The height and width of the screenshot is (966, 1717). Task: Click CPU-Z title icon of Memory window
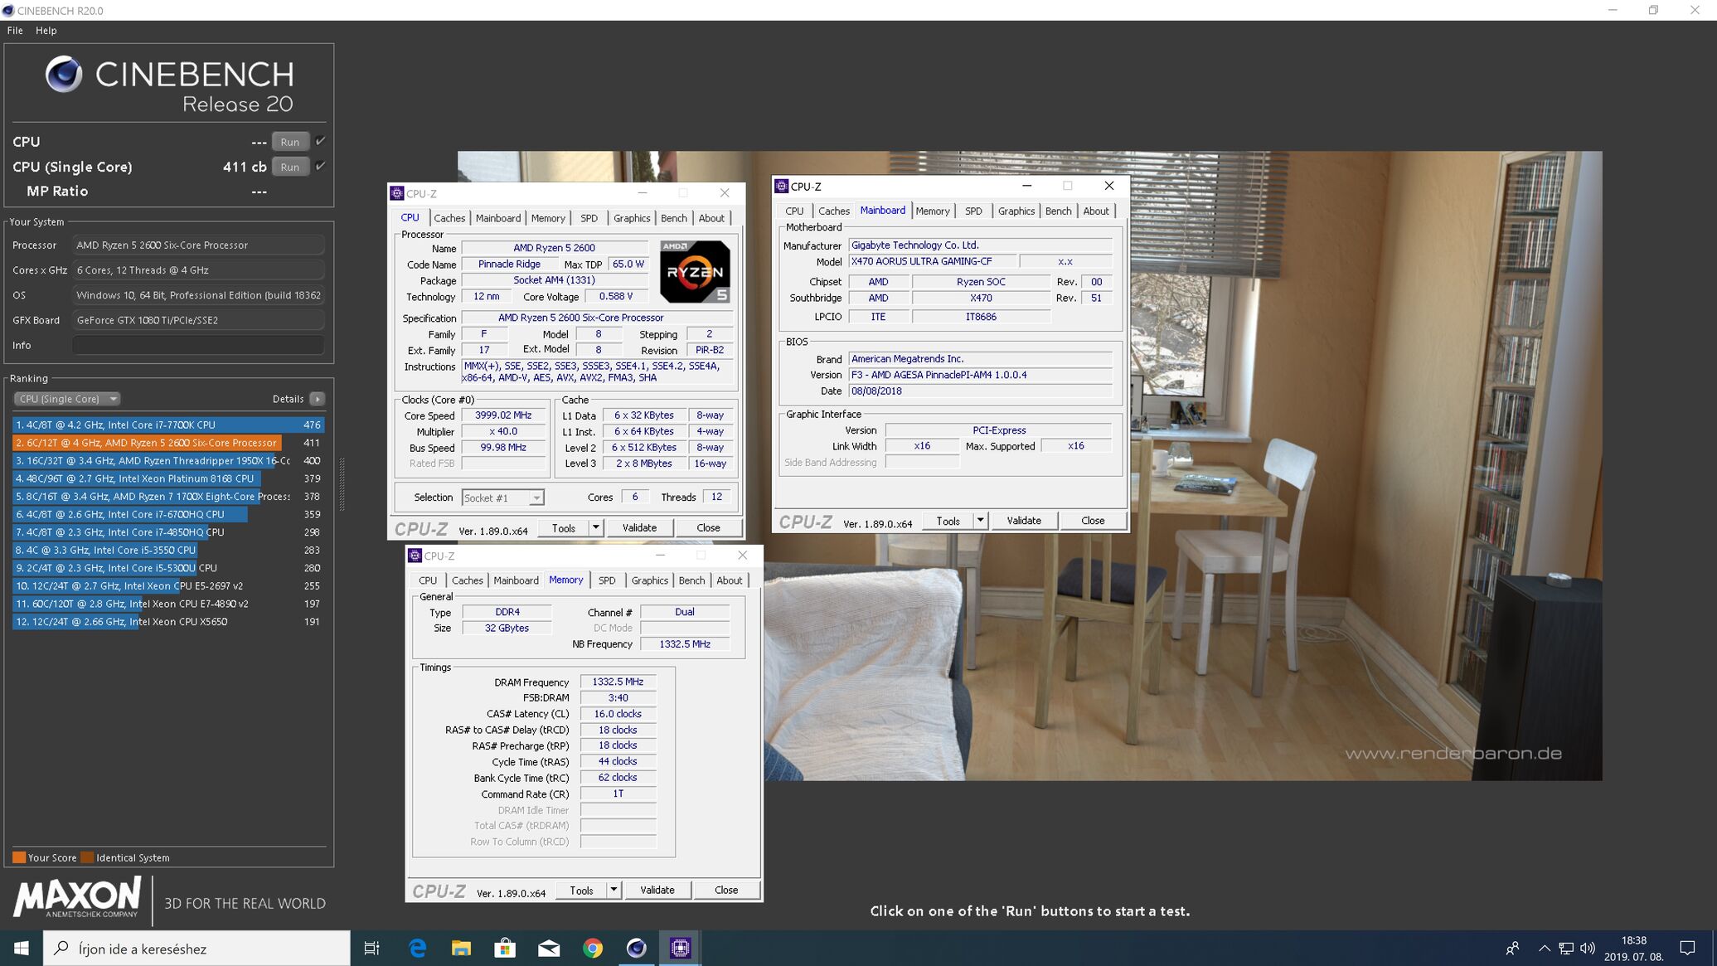click(x=415, y=556)
